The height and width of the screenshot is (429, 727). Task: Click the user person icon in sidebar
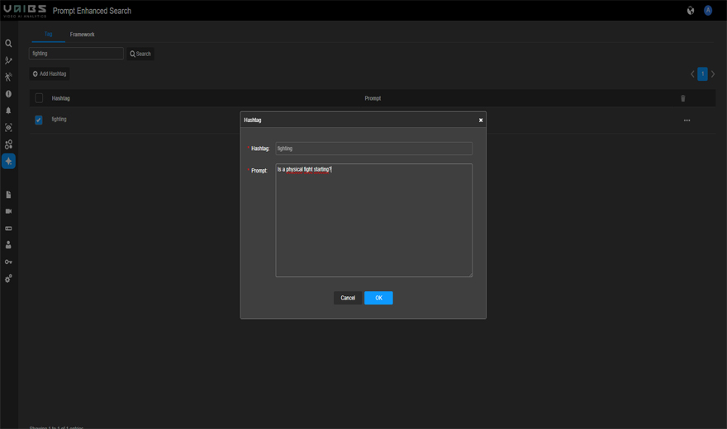[8, 245]
